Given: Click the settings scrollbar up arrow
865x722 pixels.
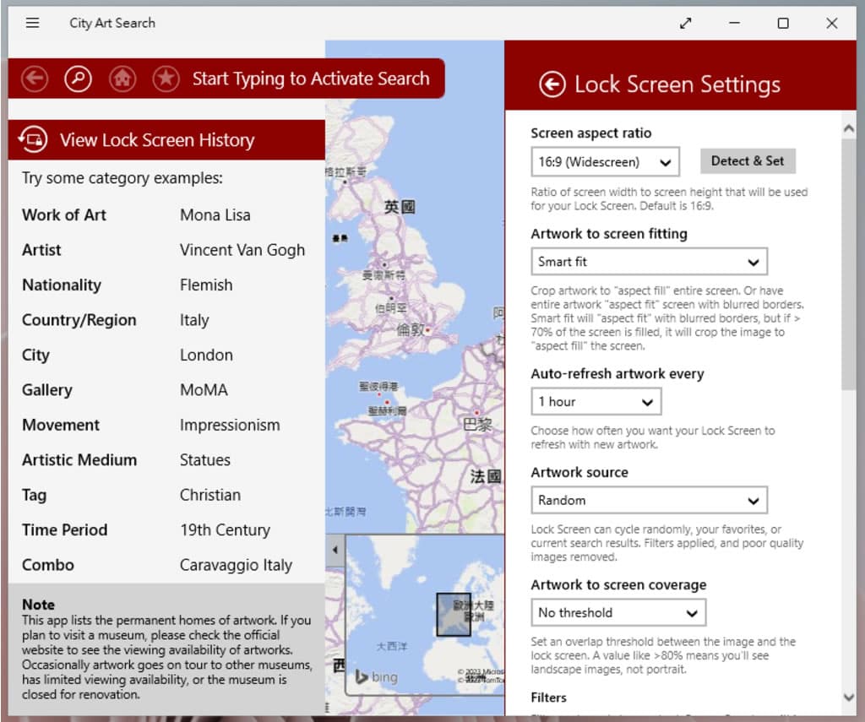Looking at the screenshot, I should tap(849, 128).
